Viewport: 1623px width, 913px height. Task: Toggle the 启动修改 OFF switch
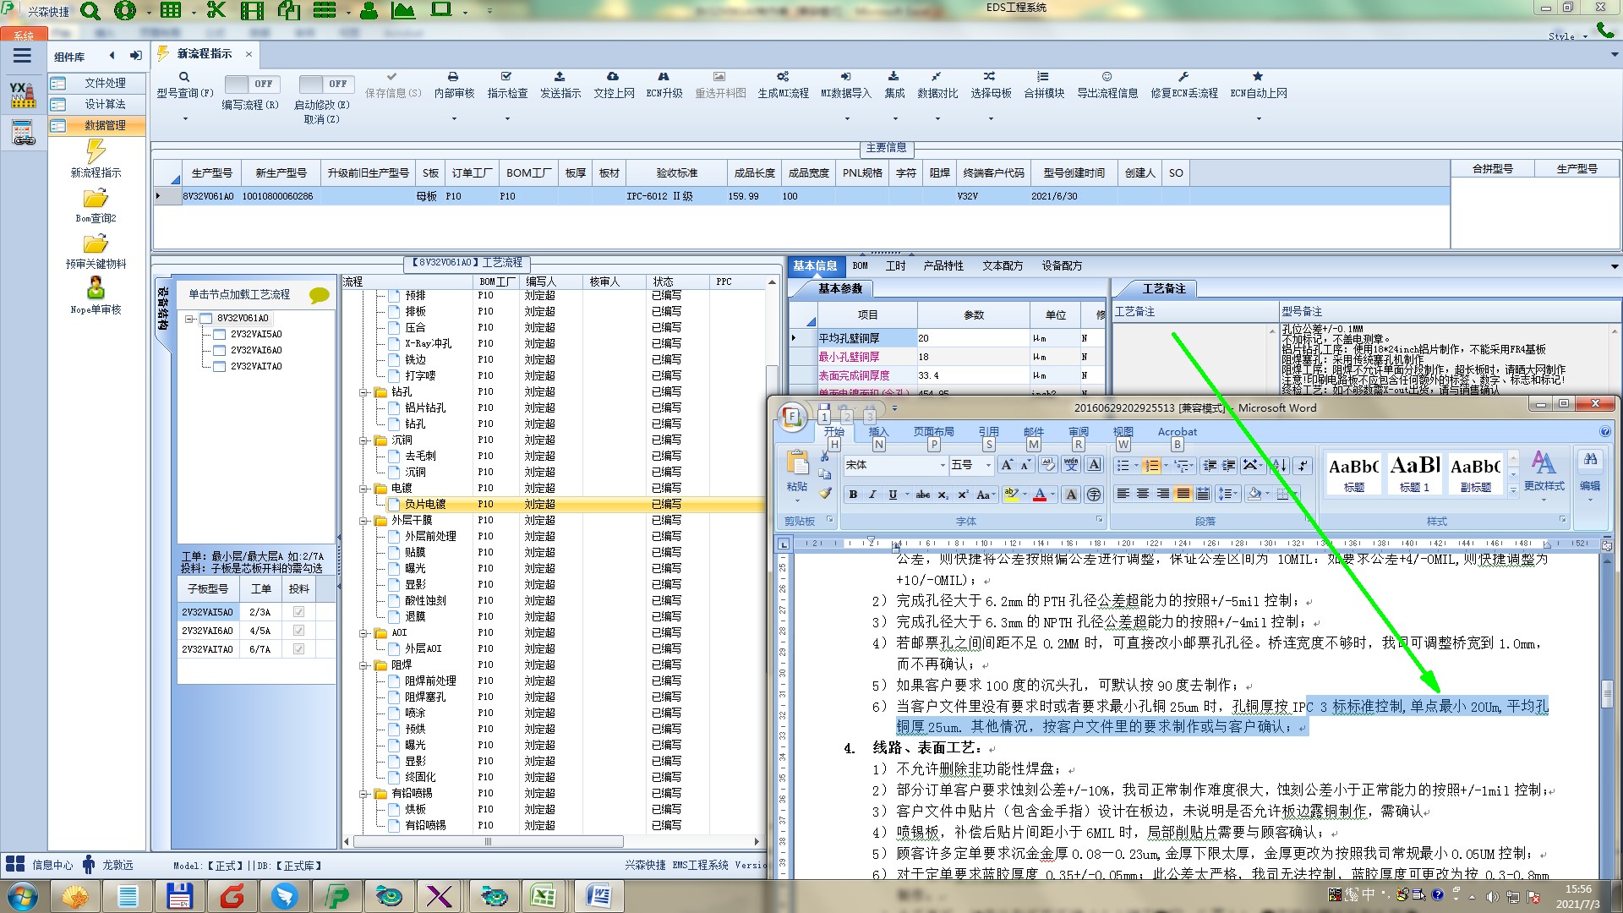(x=326, y=84)
